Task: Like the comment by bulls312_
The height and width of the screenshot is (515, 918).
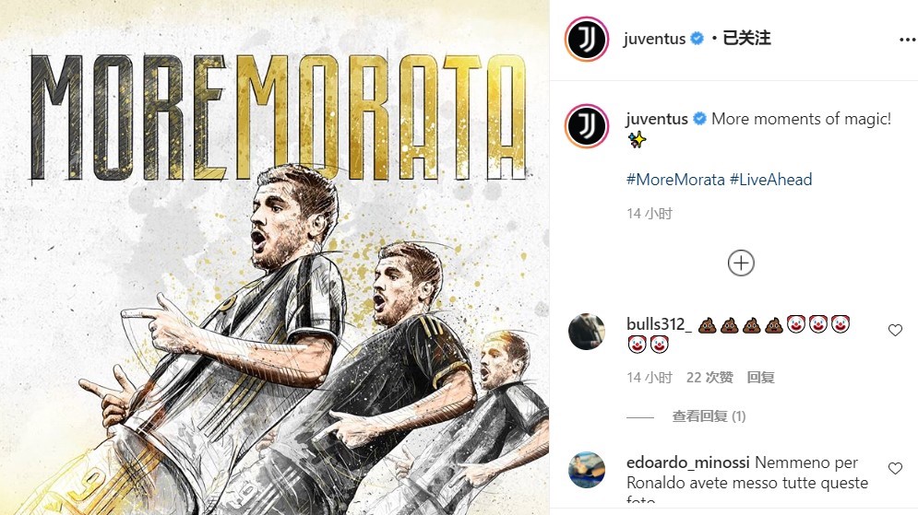Action: coord(895,330)
